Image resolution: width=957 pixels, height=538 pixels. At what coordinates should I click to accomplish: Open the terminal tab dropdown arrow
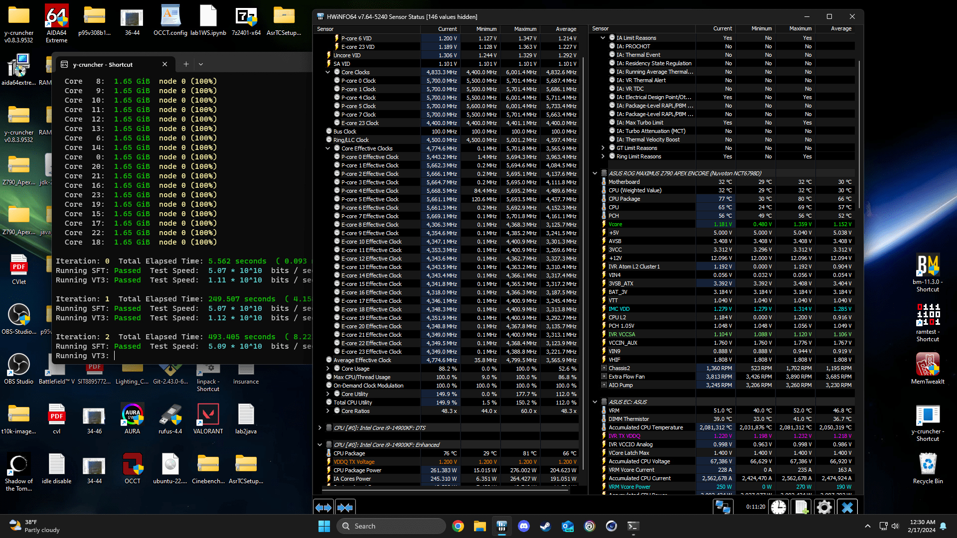coord(201,64)
